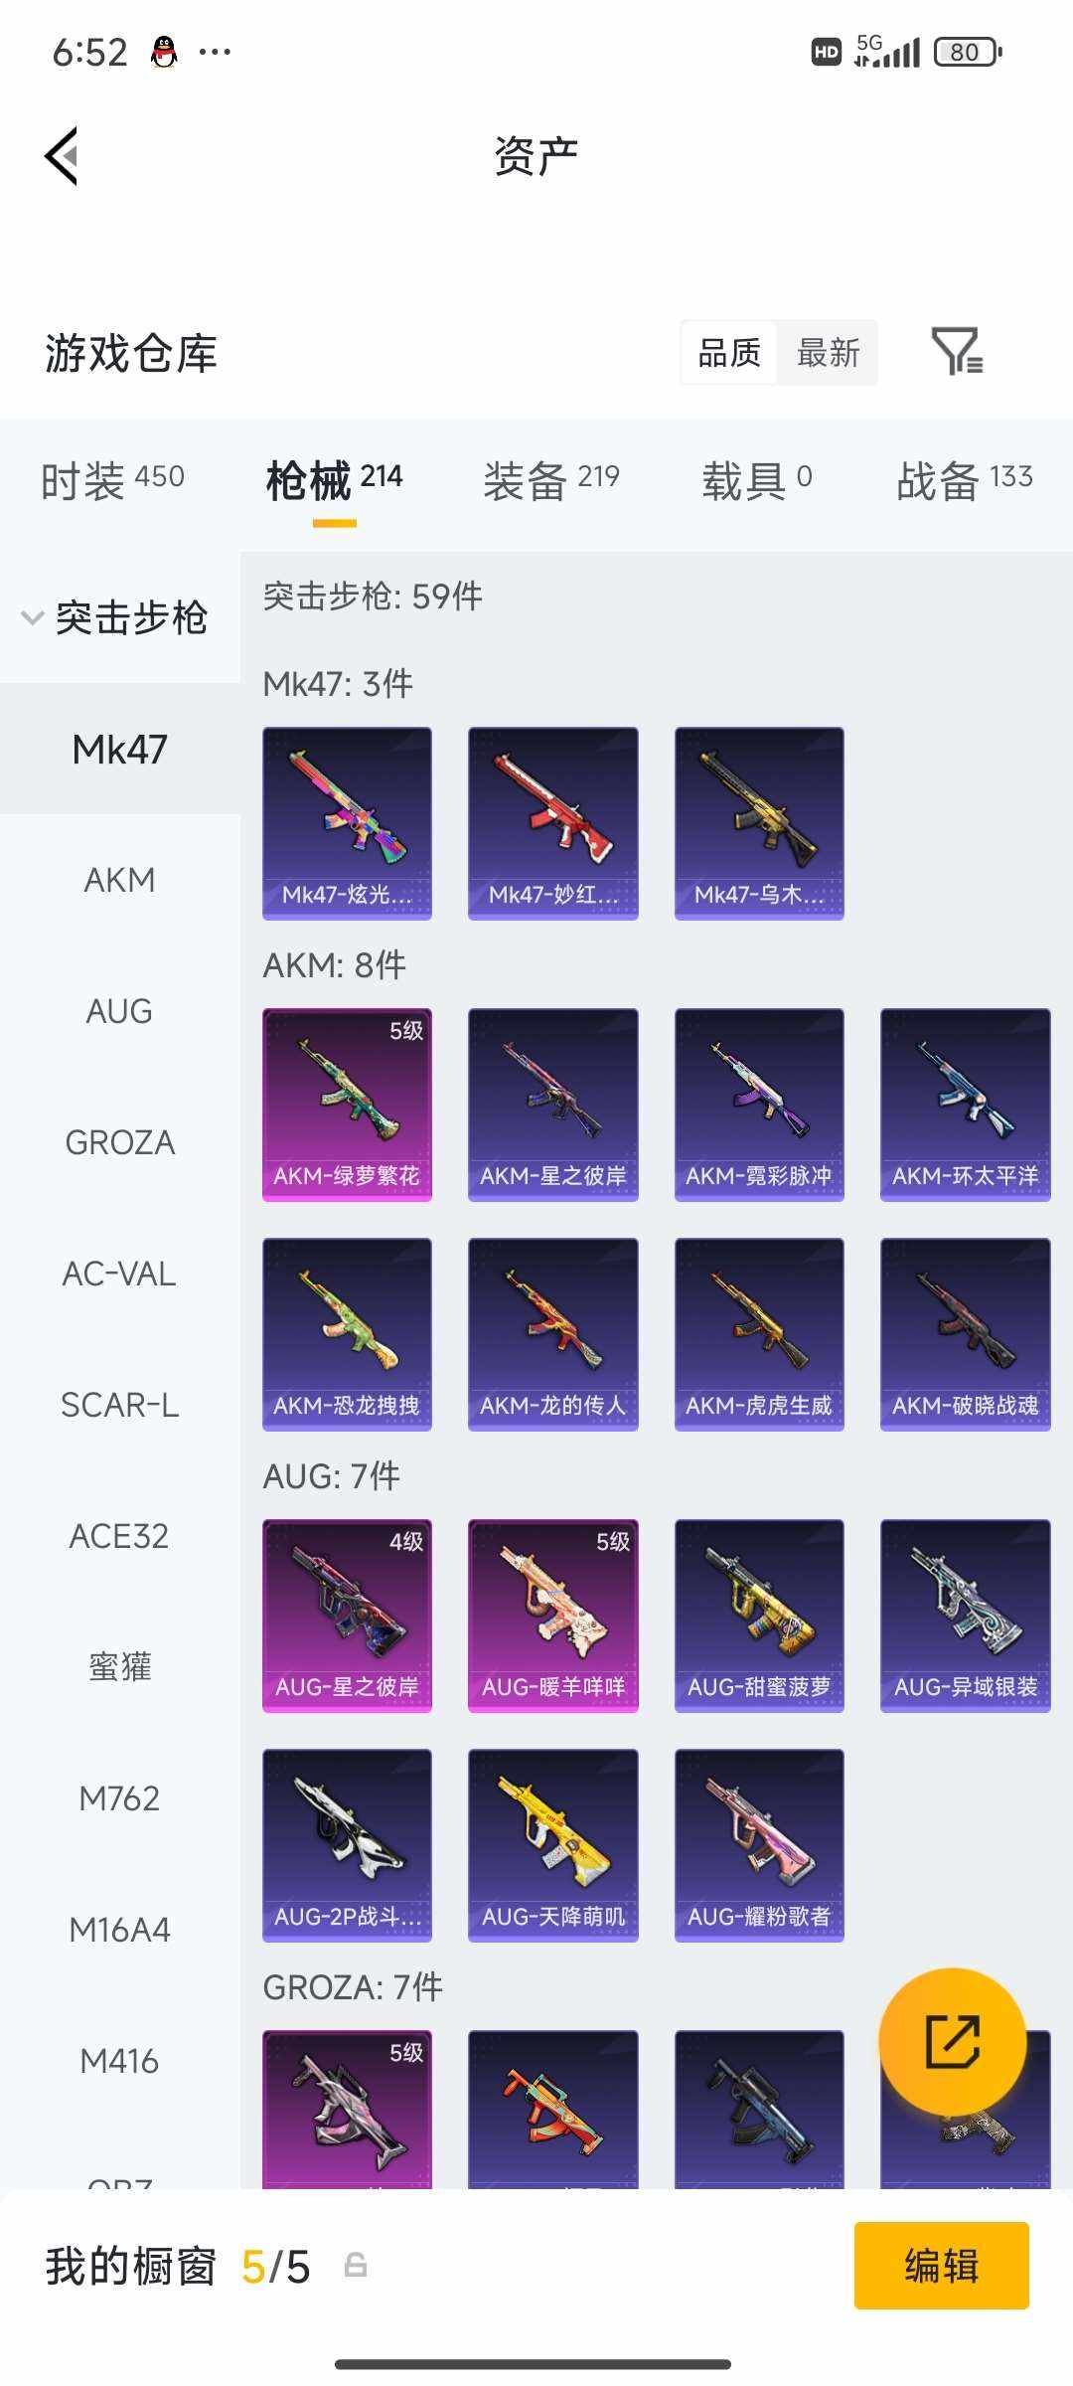Select SCAR-L in the weapon sidebar
Viewport: 1073px width, 2386px height.
tap(119, 1405)
